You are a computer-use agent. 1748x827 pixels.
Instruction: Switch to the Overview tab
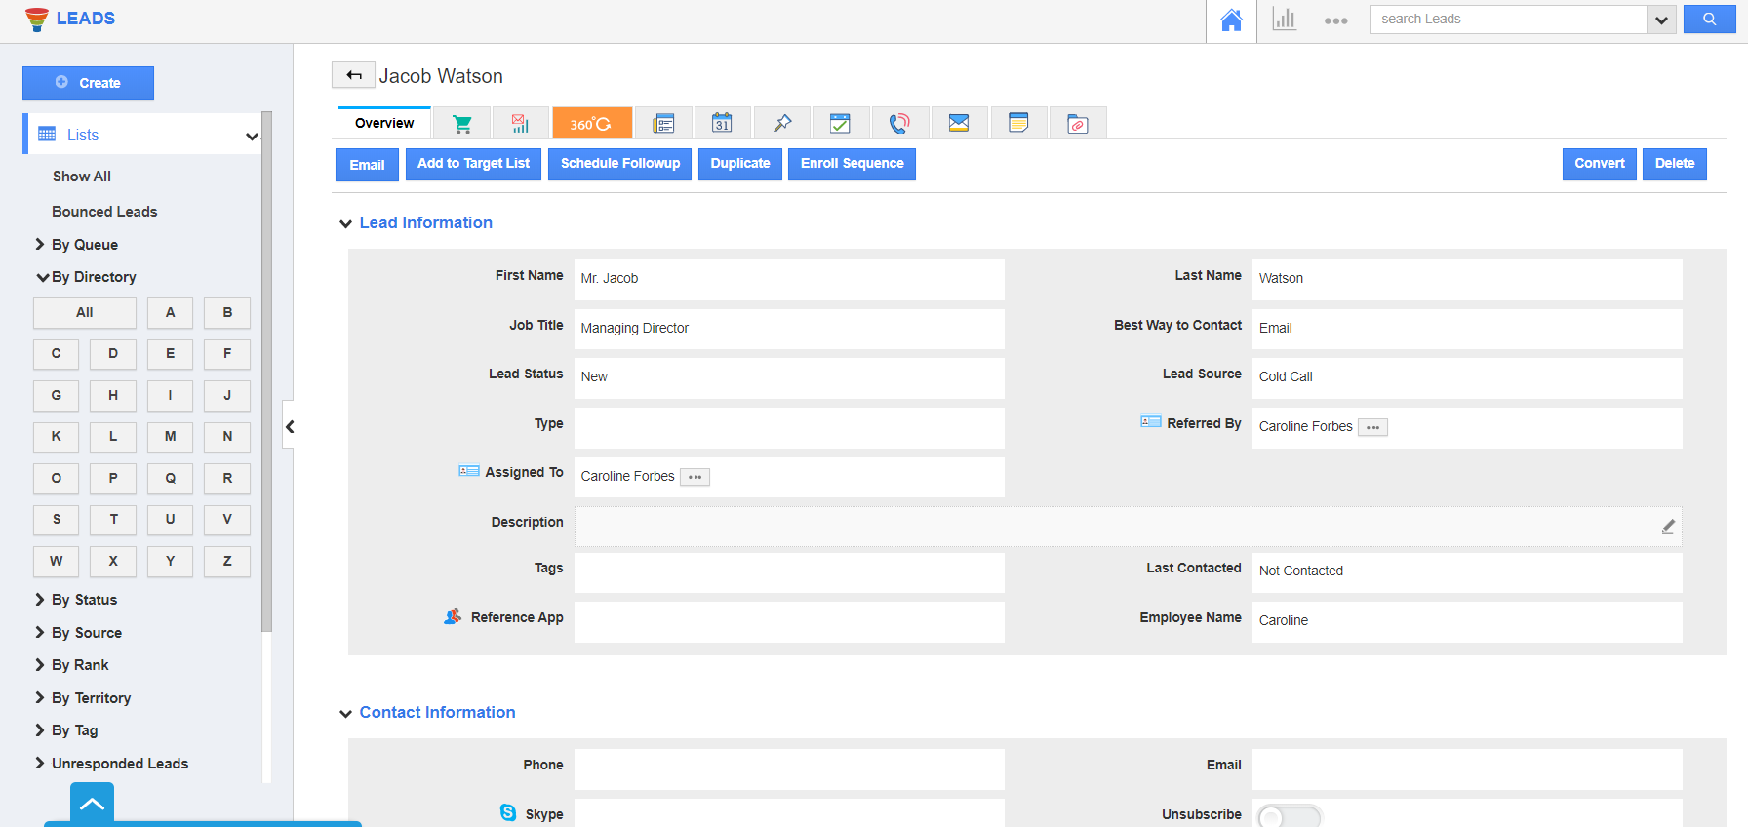tap(384, 124)
